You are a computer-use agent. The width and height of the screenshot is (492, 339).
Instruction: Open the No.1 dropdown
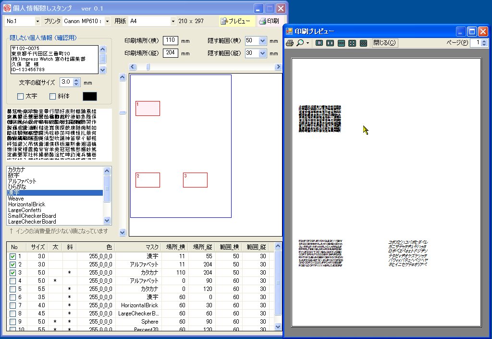pyautogui.click(x=37, y=21)
